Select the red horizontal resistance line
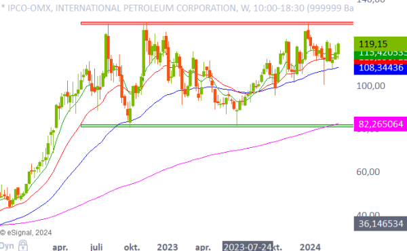This screenshot has width=407, height=251. [x=217, y=23]
